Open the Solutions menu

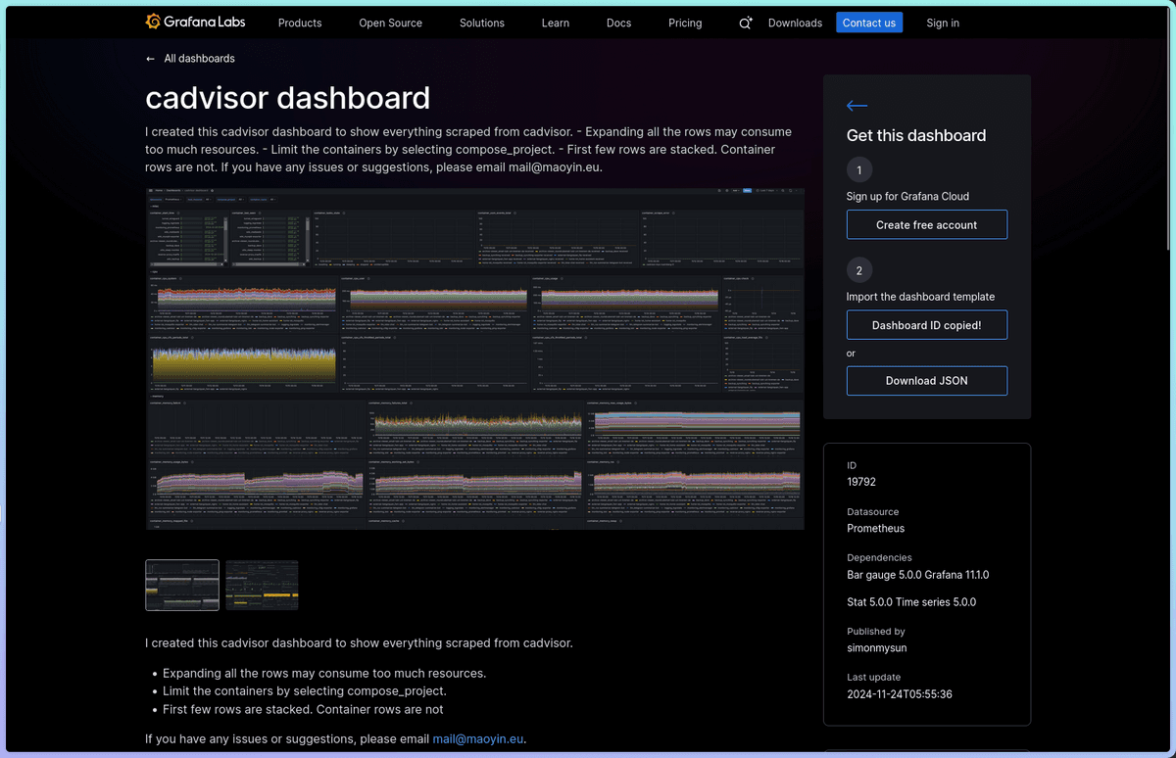pos(482,23)
